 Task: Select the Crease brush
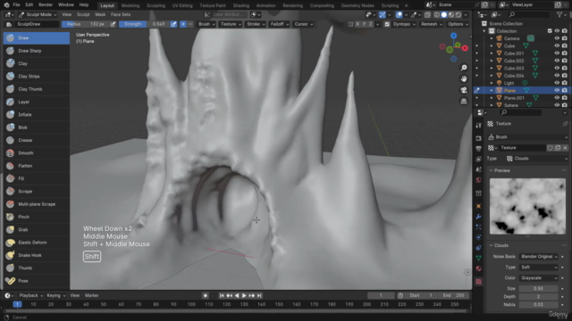click(x=37, y=140)
